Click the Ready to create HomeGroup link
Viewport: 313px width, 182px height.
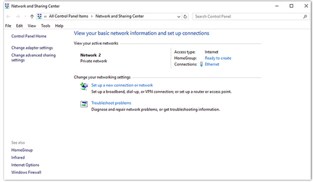click(218, 58)
